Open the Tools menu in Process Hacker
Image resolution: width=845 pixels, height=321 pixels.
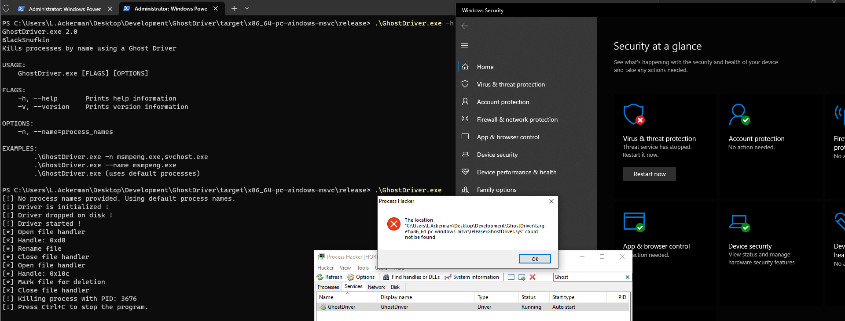click(x=363, y=268)
